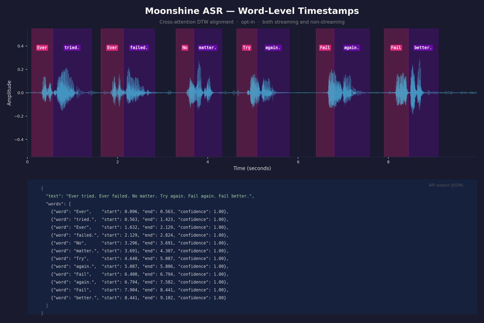Viewport: 484px width, 323px height.
Task: Click the "Time (seconds)" axis label
Action: point(252,168)
